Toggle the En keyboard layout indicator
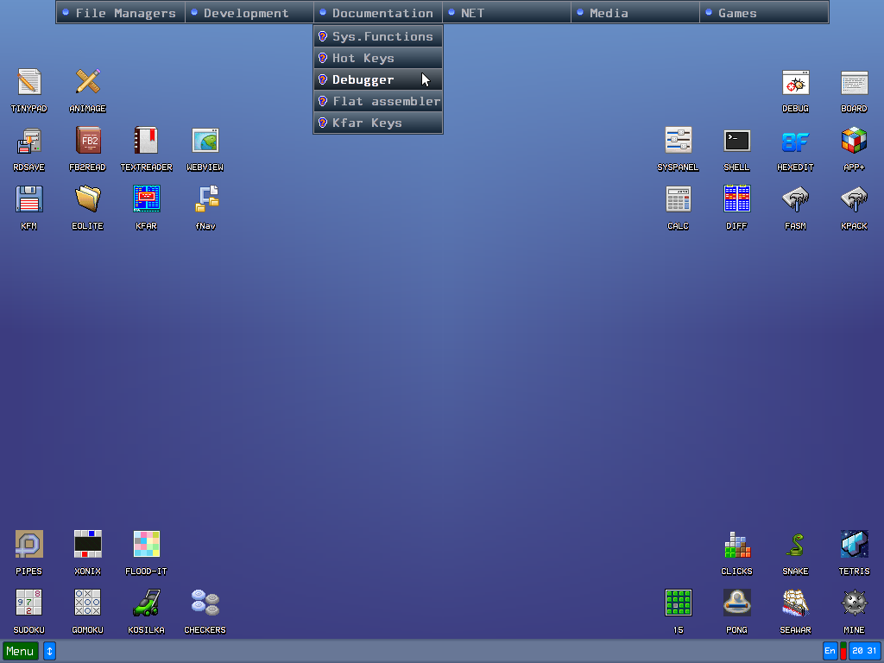Screen dimensions: 884x663 pyautogui.click(x=830, y=651)
